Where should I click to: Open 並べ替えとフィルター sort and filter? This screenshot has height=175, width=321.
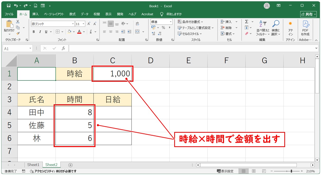coord(263,28)
